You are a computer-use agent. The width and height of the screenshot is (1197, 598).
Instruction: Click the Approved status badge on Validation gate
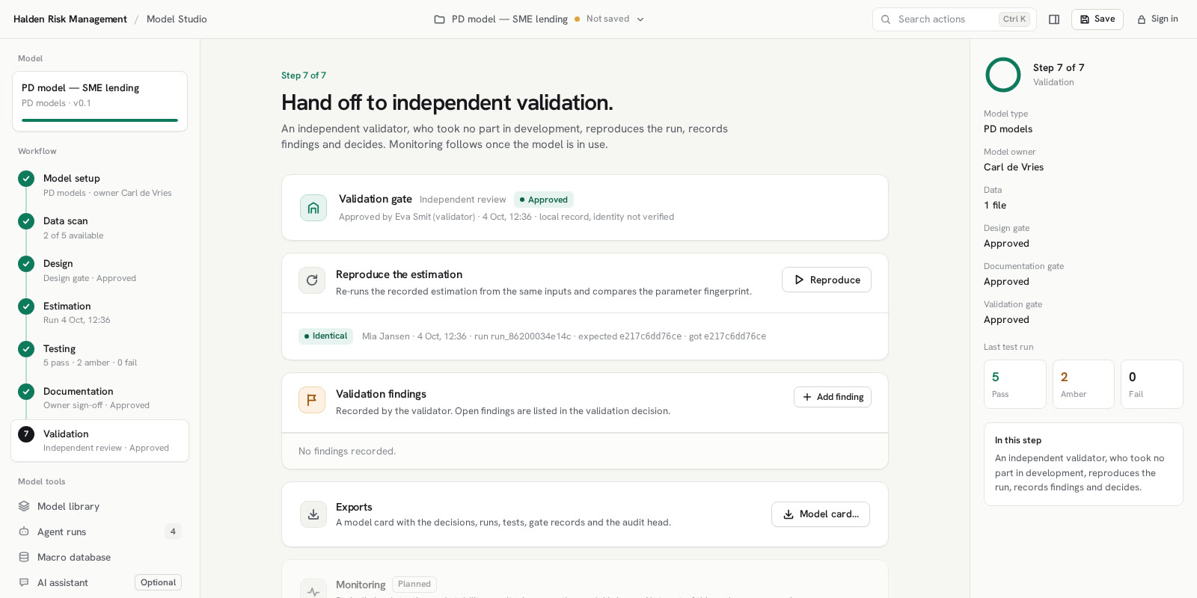(544, 200)
